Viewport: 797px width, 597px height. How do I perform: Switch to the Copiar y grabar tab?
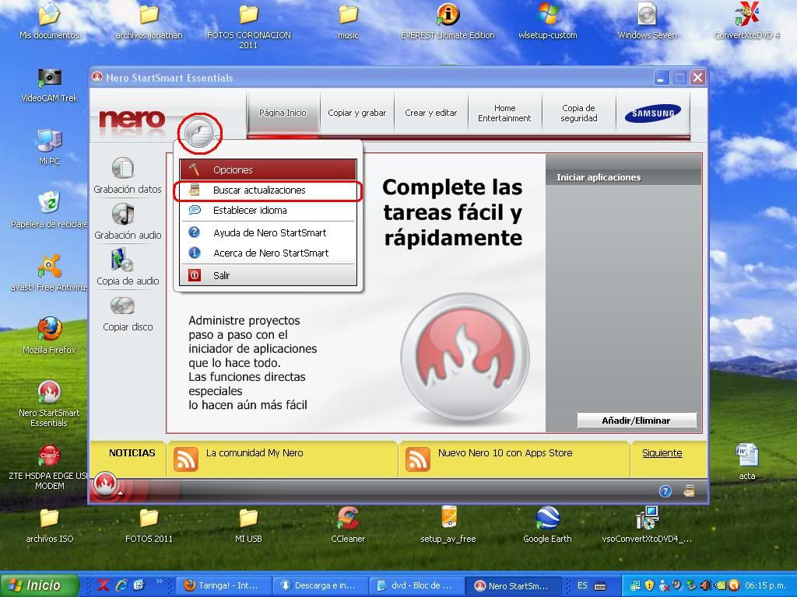[x=356, y=113]
